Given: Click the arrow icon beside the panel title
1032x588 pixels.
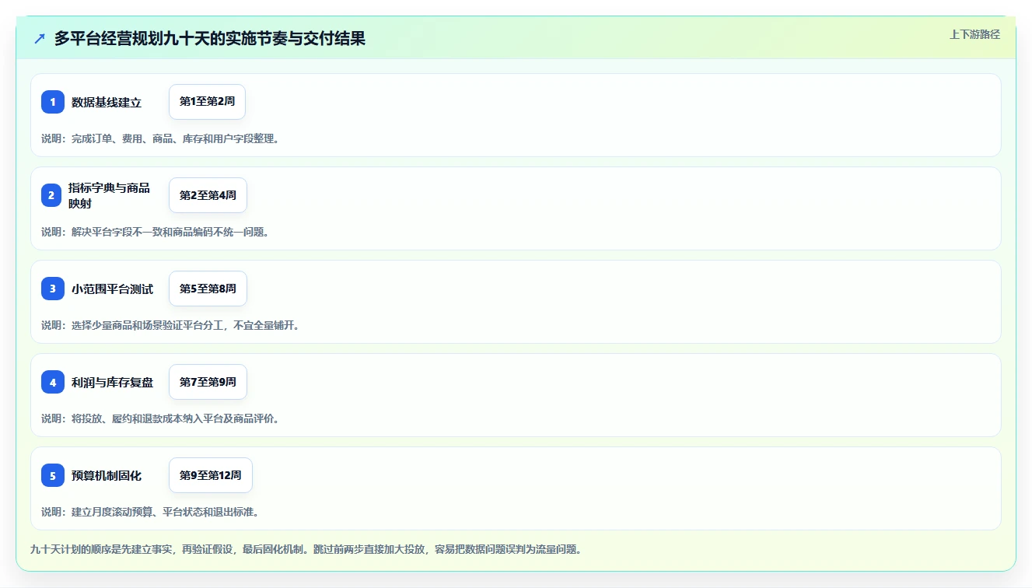Looking at the screenshot, I should coord(40,39).
